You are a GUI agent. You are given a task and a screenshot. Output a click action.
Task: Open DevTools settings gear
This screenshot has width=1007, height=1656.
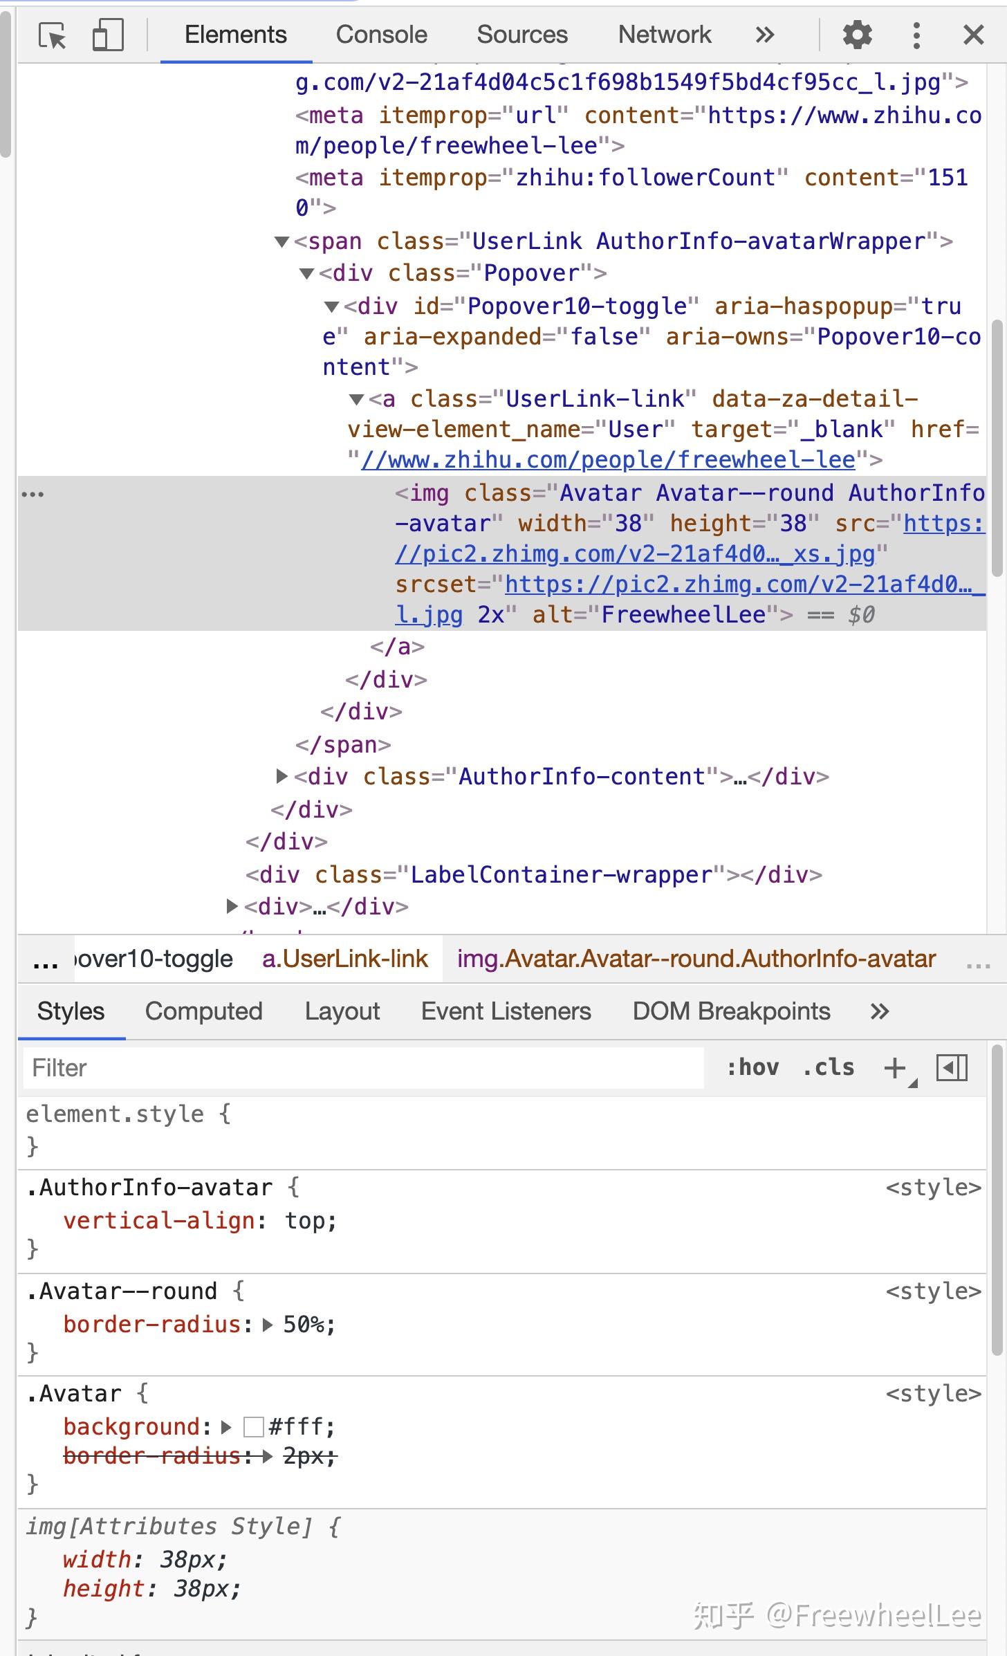(x=857, y=35)
